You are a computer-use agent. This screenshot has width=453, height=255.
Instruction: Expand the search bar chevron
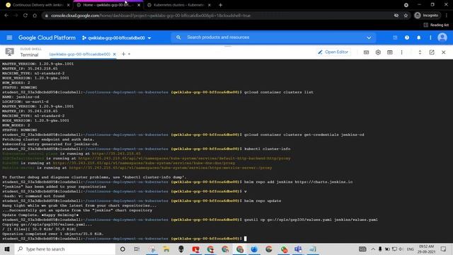point(369,38)
